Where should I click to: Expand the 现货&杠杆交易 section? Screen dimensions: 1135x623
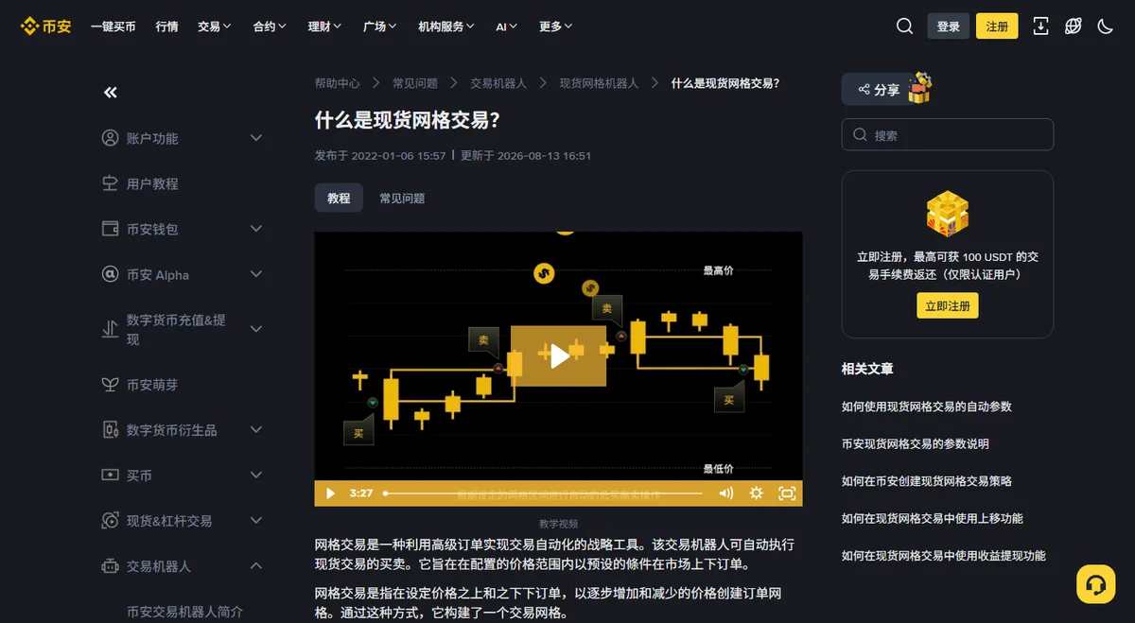tap(255, 520)
